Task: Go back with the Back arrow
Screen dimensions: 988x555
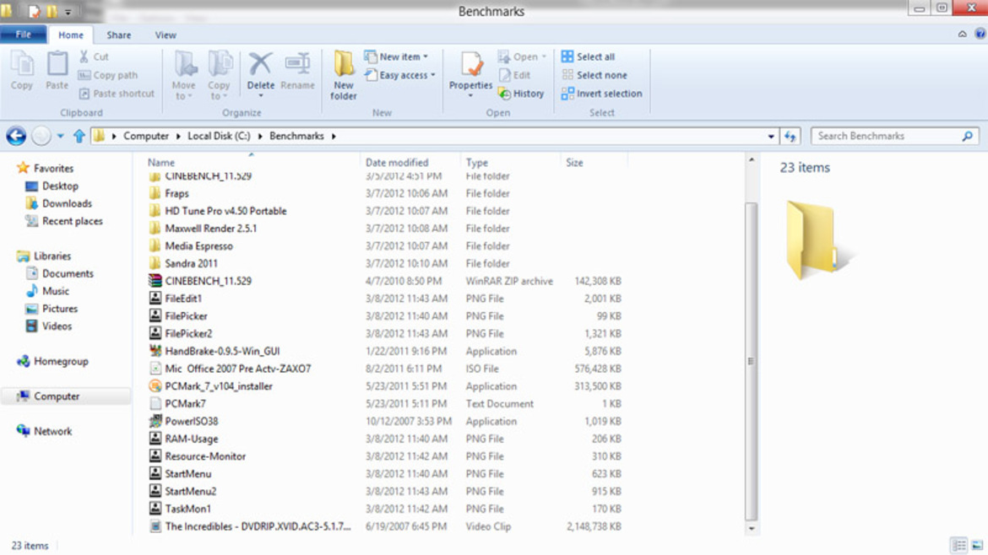Action: point(16,136)
